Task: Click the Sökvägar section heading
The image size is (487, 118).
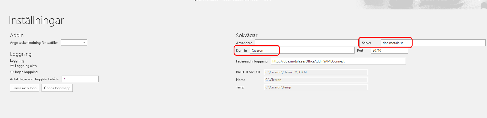Action: click(247, 35)
